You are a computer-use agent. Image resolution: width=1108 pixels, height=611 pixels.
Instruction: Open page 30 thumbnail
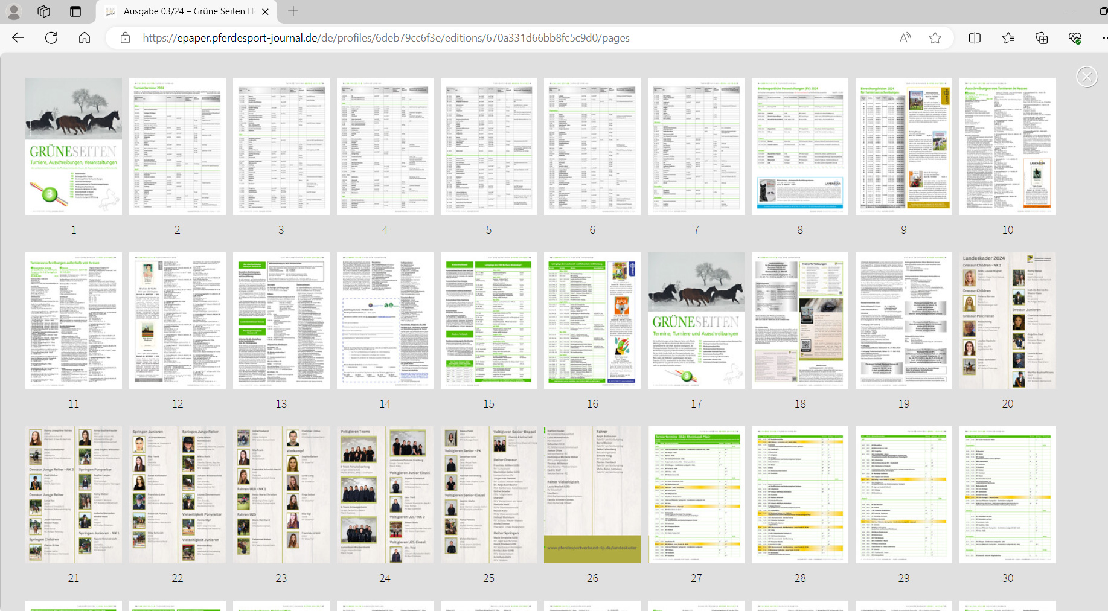pos(1008,495)
